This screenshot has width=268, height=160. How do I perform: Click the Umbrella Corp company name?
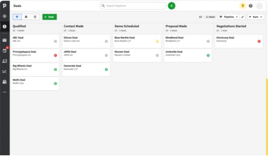click(172, 55)
